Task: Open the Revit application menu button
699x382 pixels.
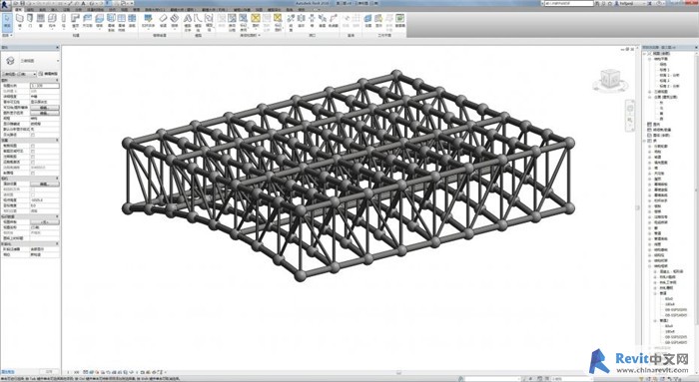Action: [x=5, y=4]
